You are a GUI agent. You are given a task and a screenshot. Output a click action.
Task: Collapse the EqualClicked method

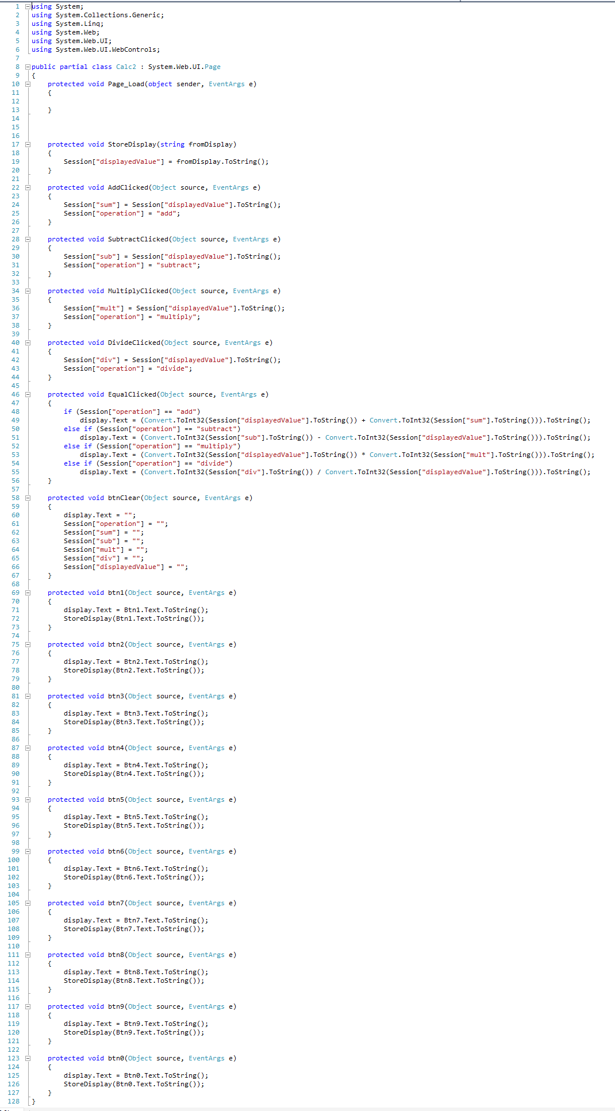[28, 394]
